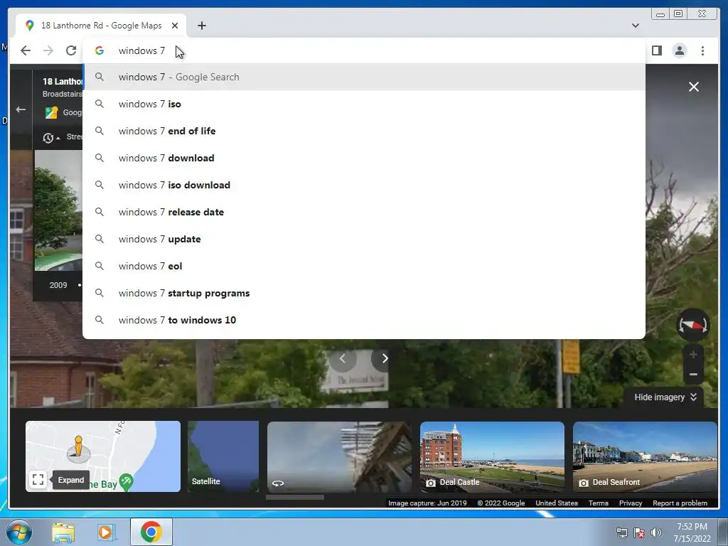The height and width of the screenshot is (546, 728).
Task: Click the imagery carousel horizontal scrollbar
Action: (x=295, y=497)
